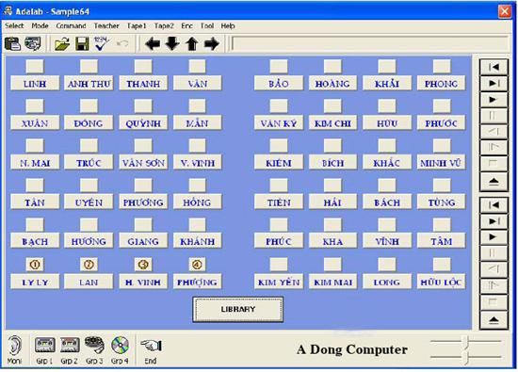Select student KIM YẾN
The image size is (518, 372).
(279, 282)
